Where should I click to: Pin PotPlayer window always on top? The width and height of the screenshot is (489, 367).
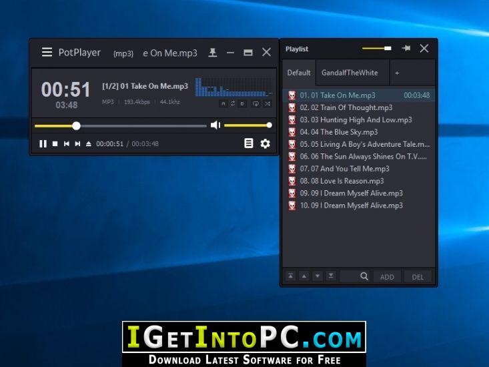pyautogui.click(x=212, y=53)
